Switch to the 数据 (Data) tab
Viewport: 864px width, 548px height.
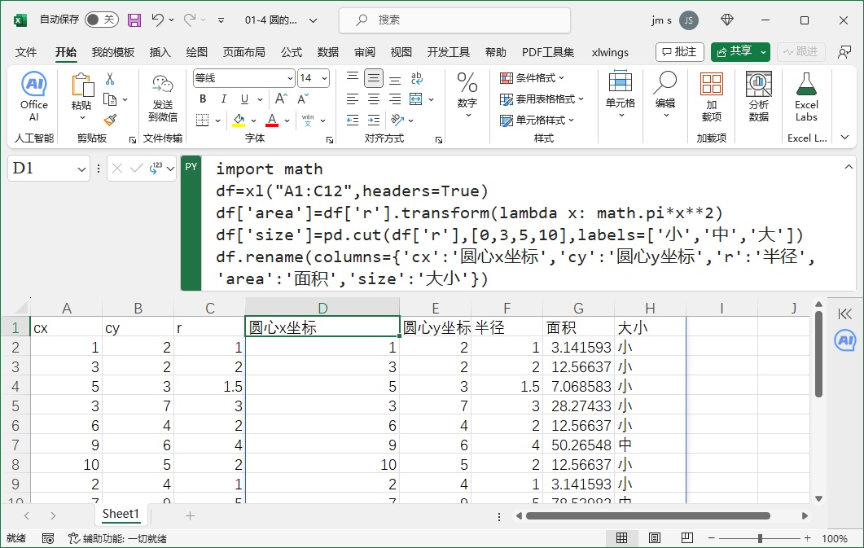click(x=328, y=52)
